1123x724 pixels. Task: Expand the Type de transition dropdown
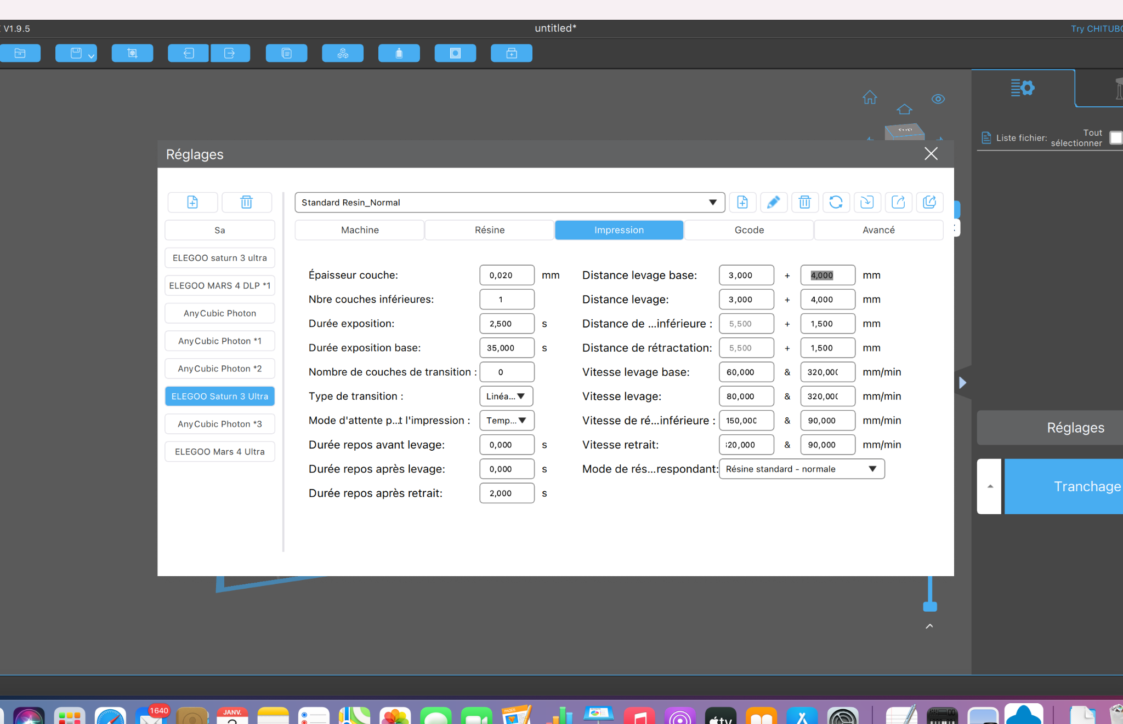click(506, 396)
